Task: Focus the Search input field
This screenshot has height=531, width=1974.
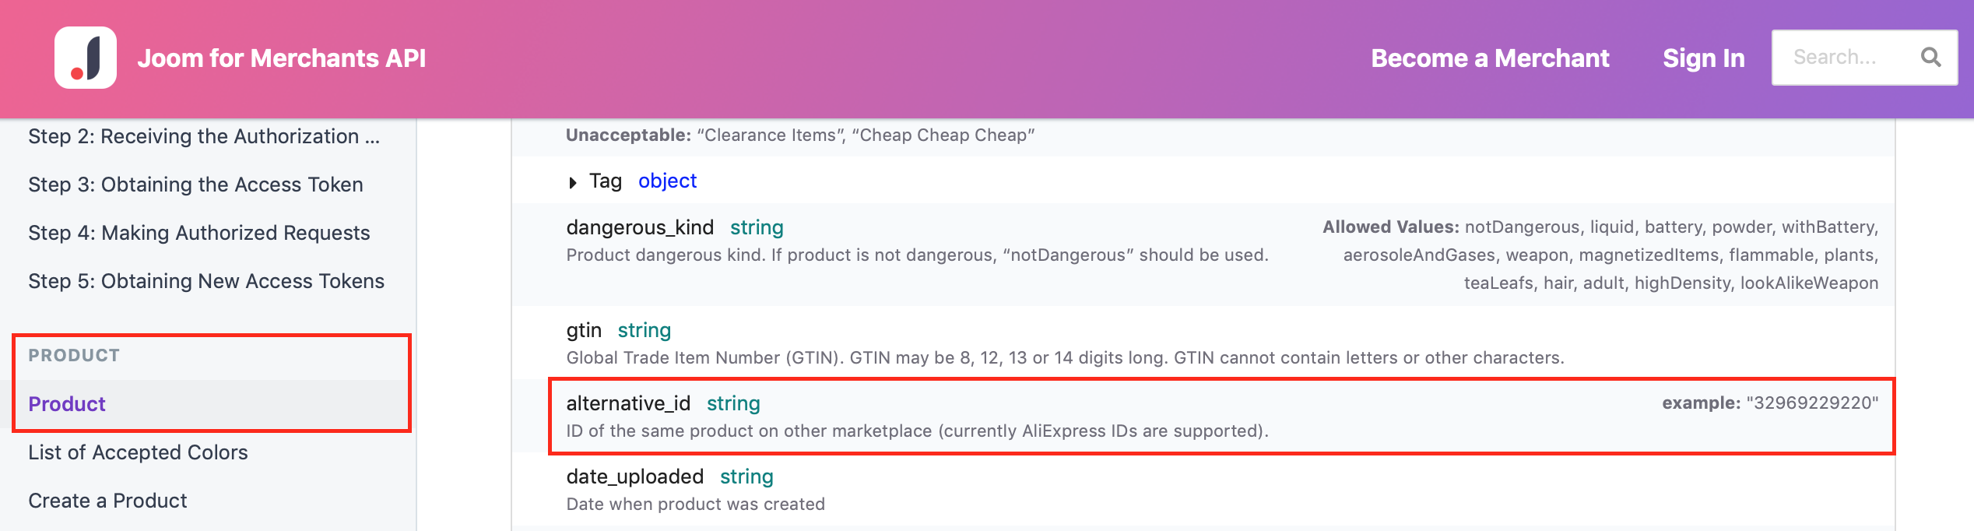Action: tap(1842, 57)
